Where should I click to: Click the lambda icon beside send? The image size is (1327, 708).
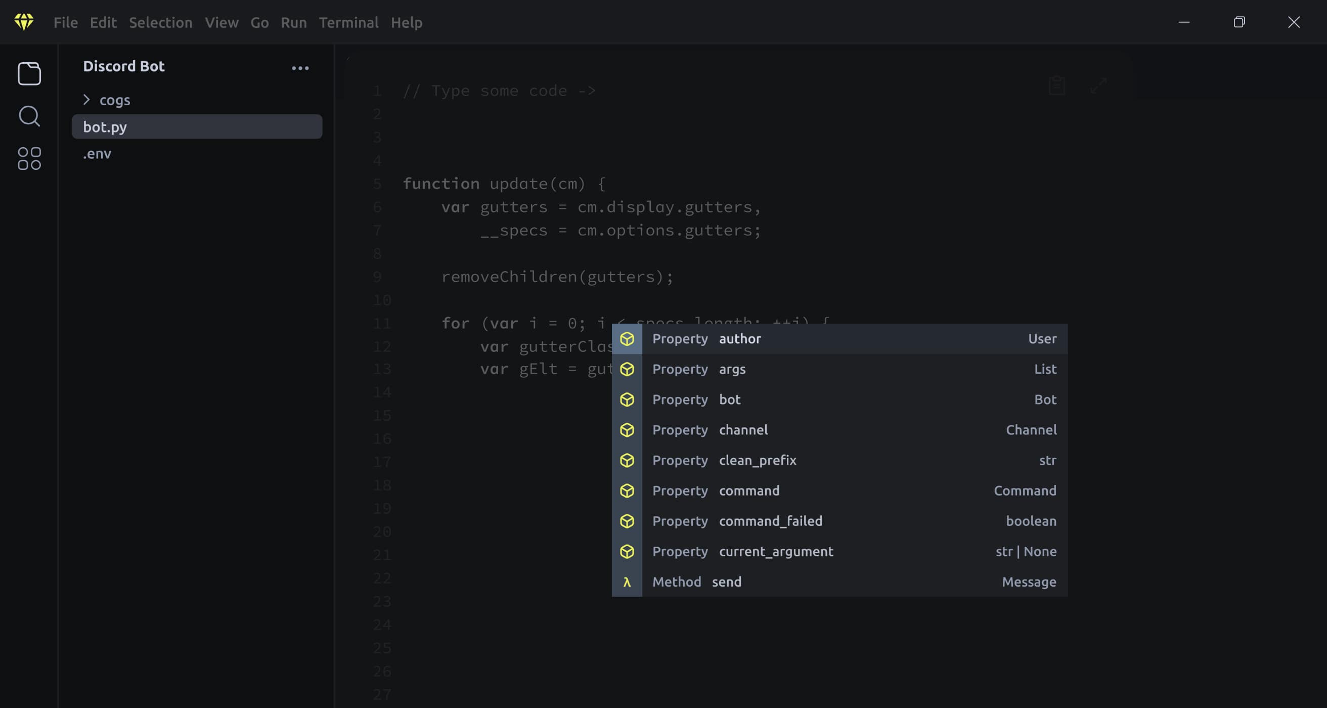[x=627, y=582]
